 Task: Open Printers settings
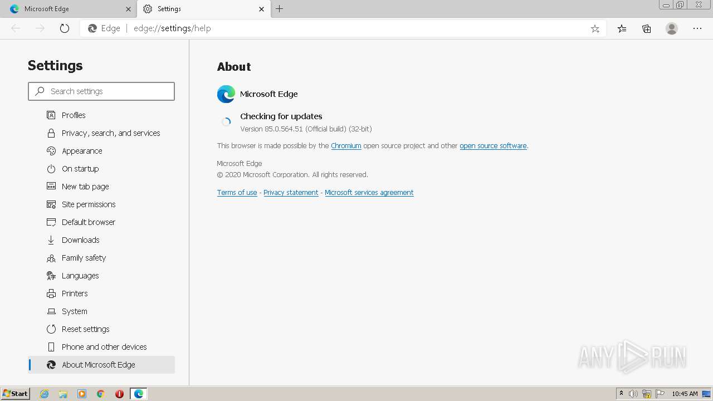pyautogui.click(x=101, y=294)
